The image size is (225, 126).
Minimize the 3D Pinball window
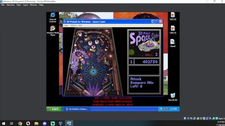(153, 22)
